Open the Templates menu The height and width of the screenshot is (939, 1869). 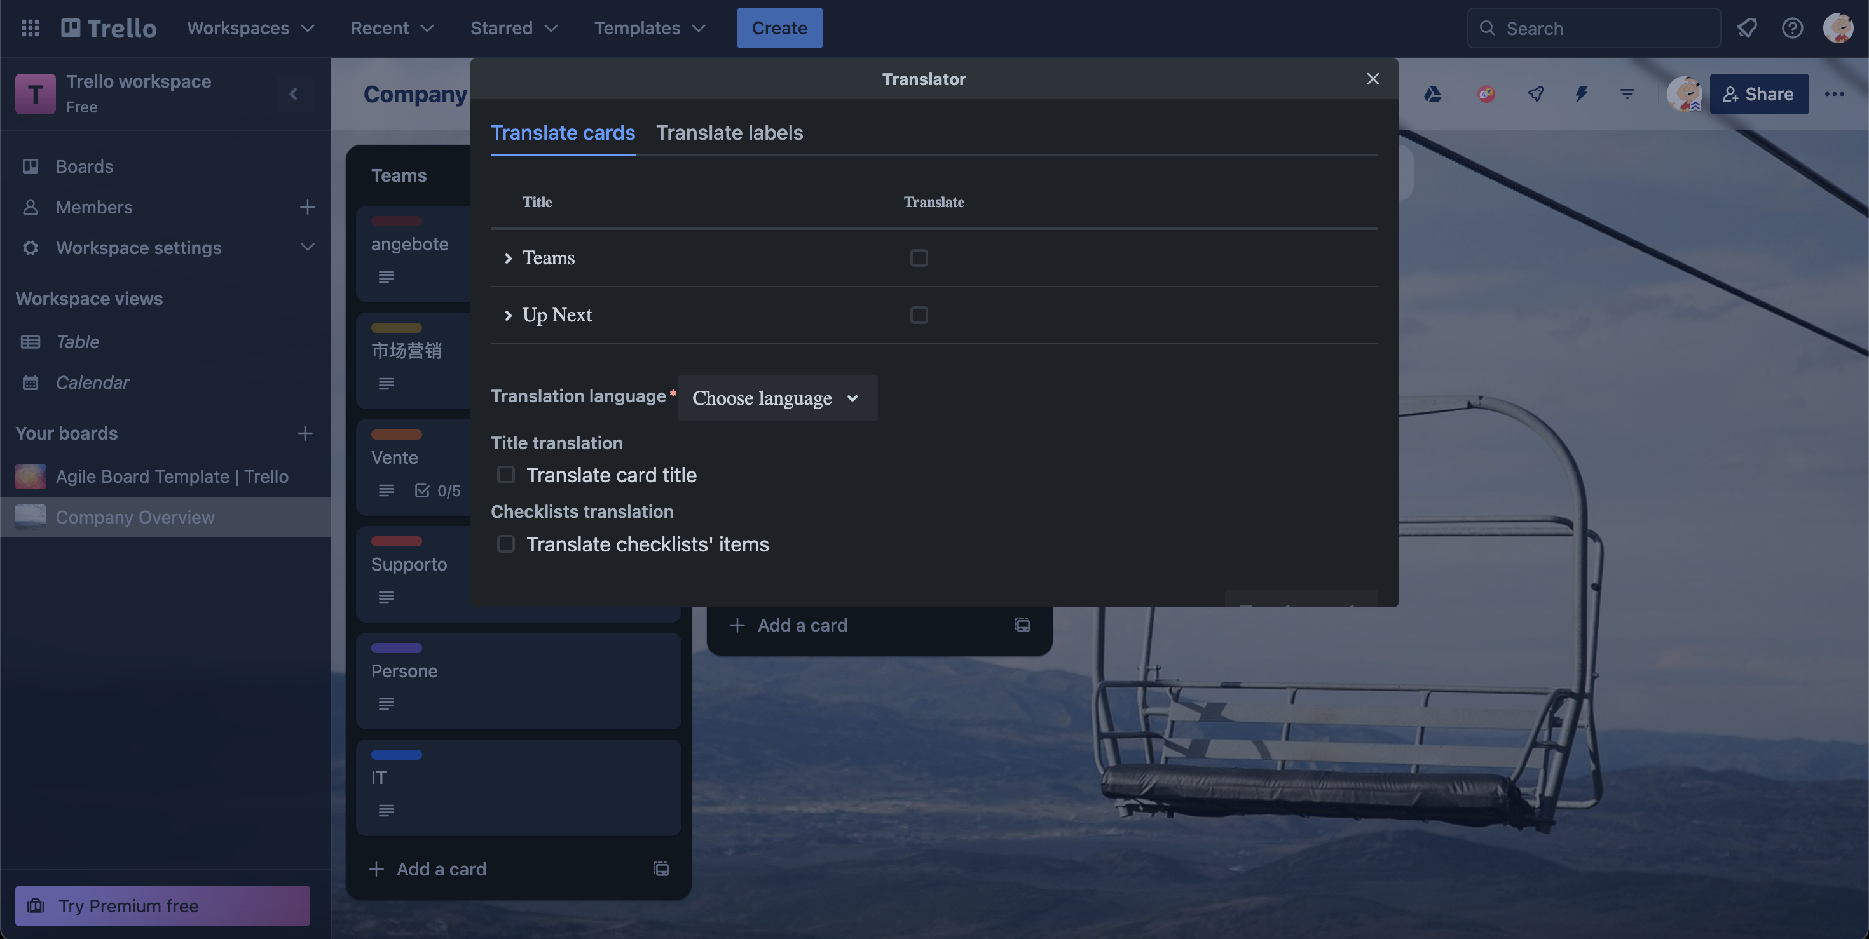(649, 29)
